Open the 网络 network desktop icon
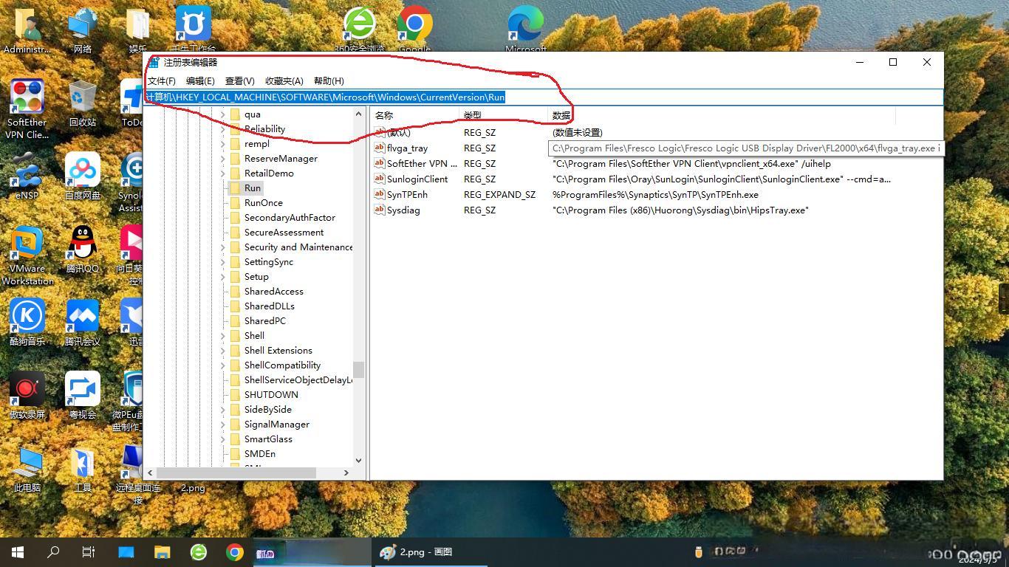Screen dimensions: 1009x567 83,30
